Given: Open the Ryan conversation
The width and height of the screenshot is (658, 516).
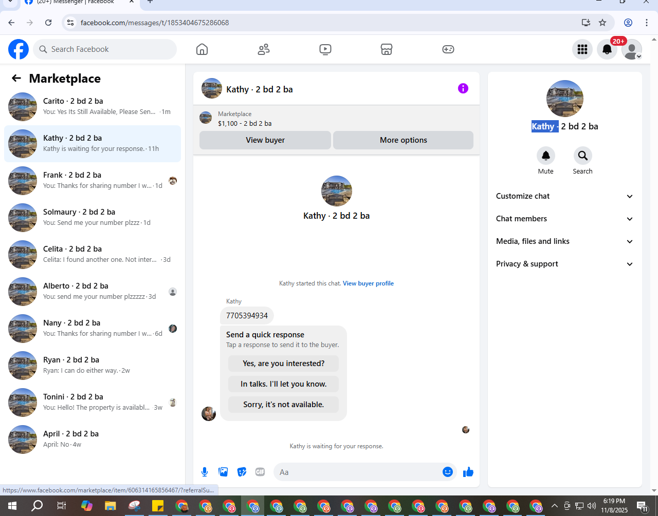Looking at the screenshot, I should click(93, 366).
